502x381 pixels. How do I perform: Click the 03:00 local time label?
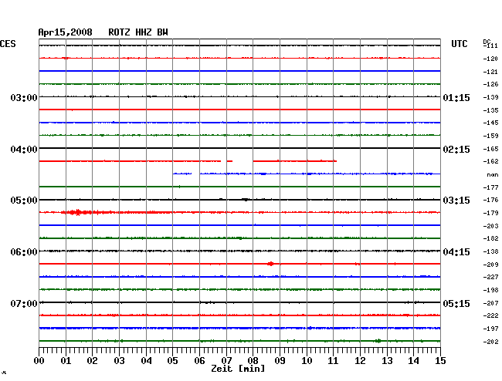coord(24,97)
